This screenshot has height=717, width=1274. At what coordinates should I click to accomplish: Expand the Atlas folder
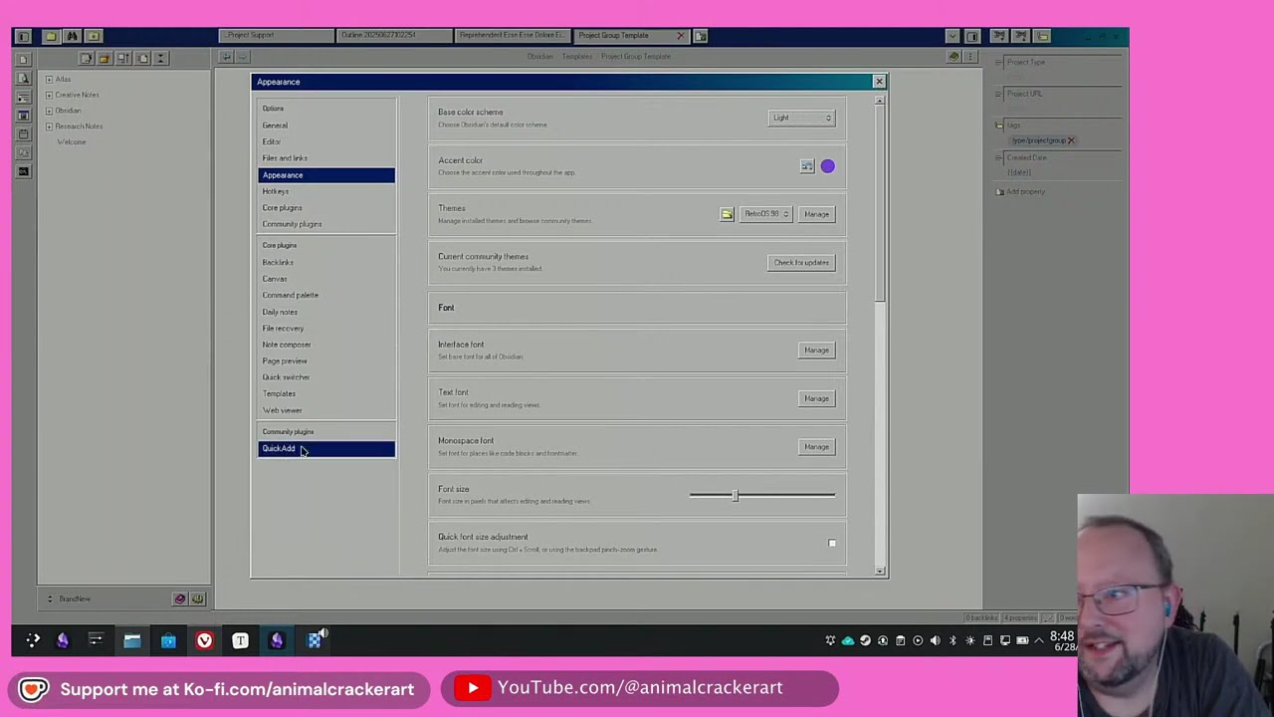pyautogui.click(x=49, y=79)
